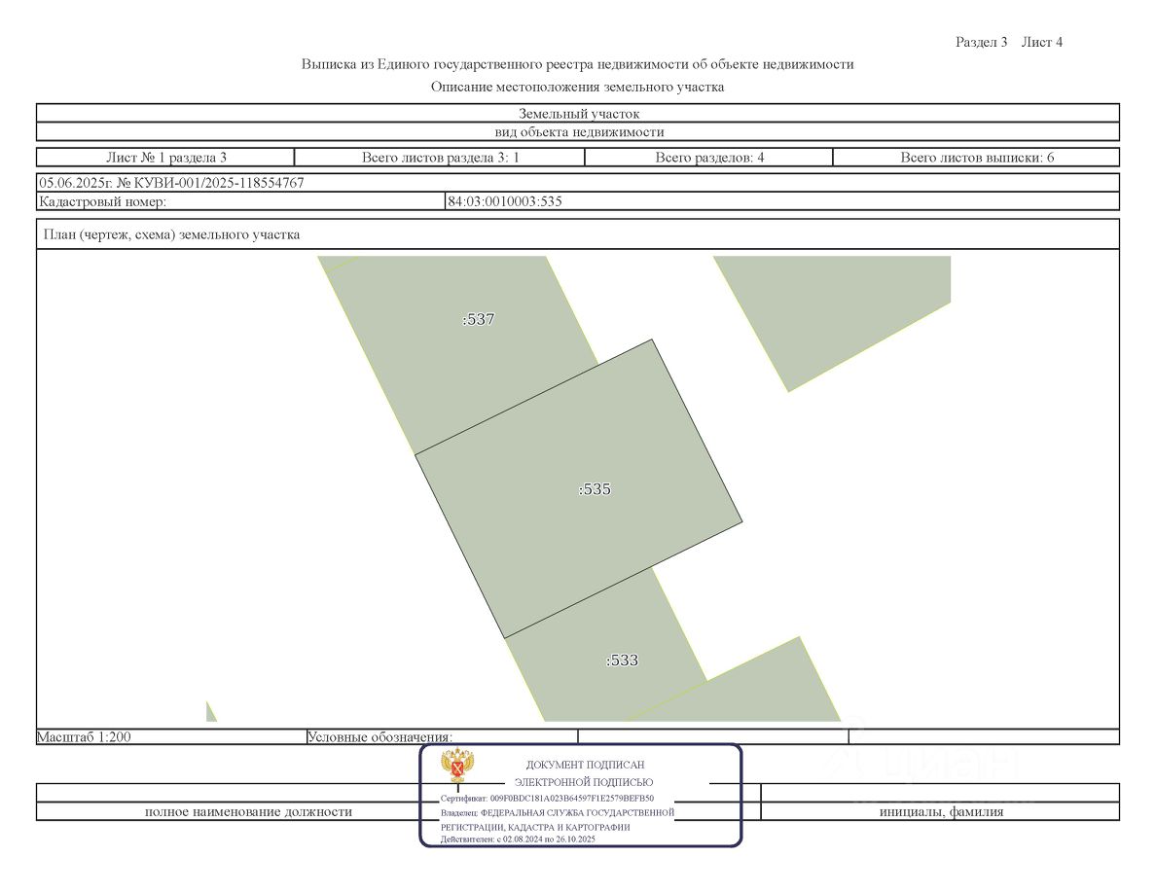Click 'План (чертеж, схема) земельного участка' heading
1156x893 pixels.
[x=172, y=234]
